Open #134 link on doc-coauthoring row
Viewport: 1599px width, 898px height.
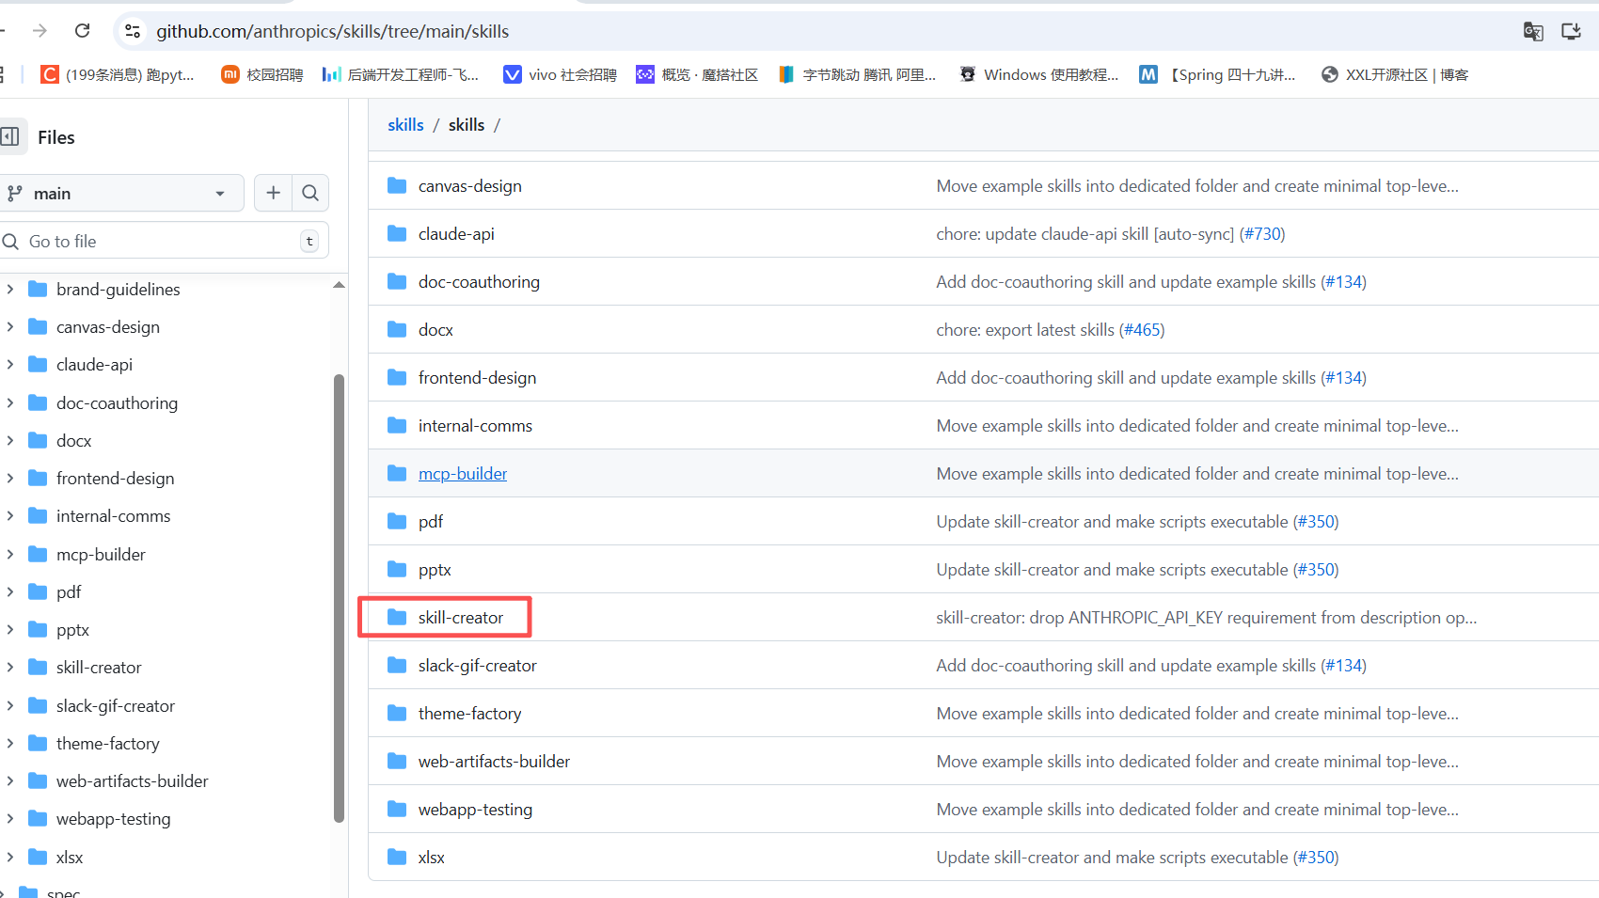pos(1344,281)
